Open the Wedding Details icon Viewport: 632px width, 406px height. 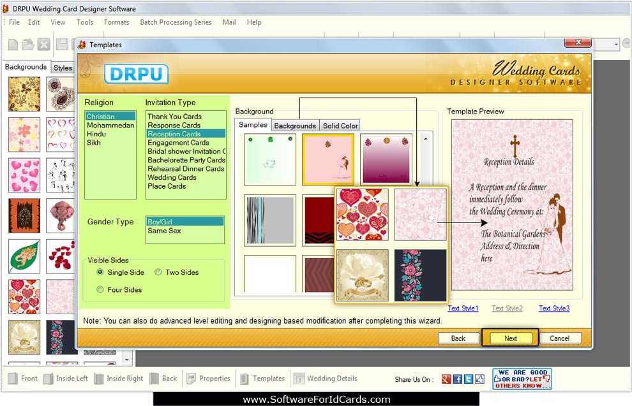(299, 379)
